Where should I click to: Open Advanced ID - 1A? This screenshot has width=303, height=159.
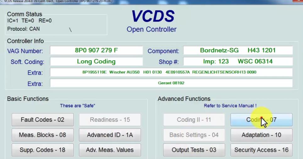coord(110,135)
